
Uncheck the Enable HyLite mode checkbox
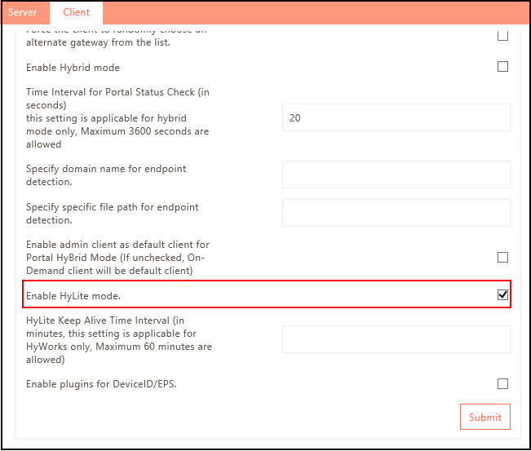pos(502,294)
